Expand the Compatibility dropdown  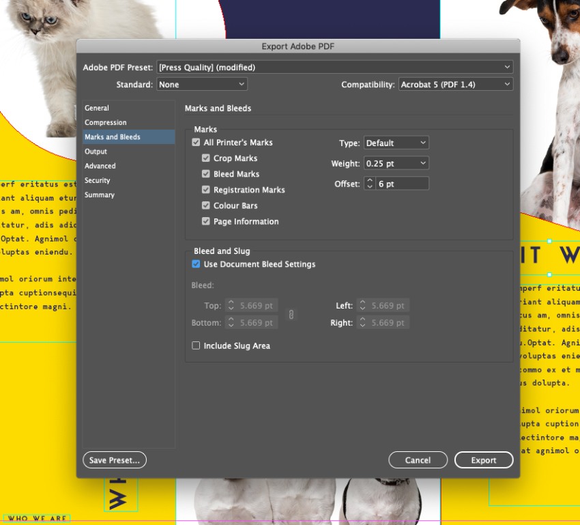pyautogui.click(x=456, y=85)
